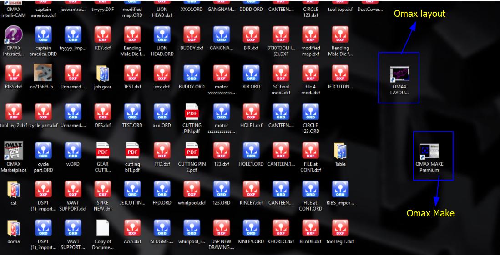Click the xxx.dxf file icon
Screen dimensions: 500x255
pyautogui.click(x=162, y=73)
